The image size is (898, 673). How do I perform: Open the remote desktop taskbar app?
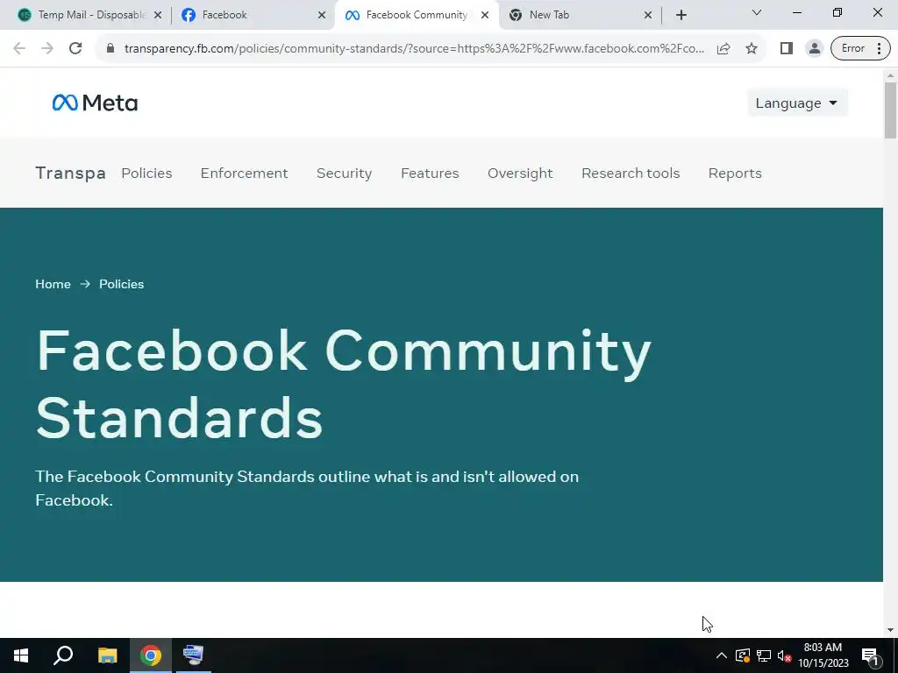[x=193, y=655]
